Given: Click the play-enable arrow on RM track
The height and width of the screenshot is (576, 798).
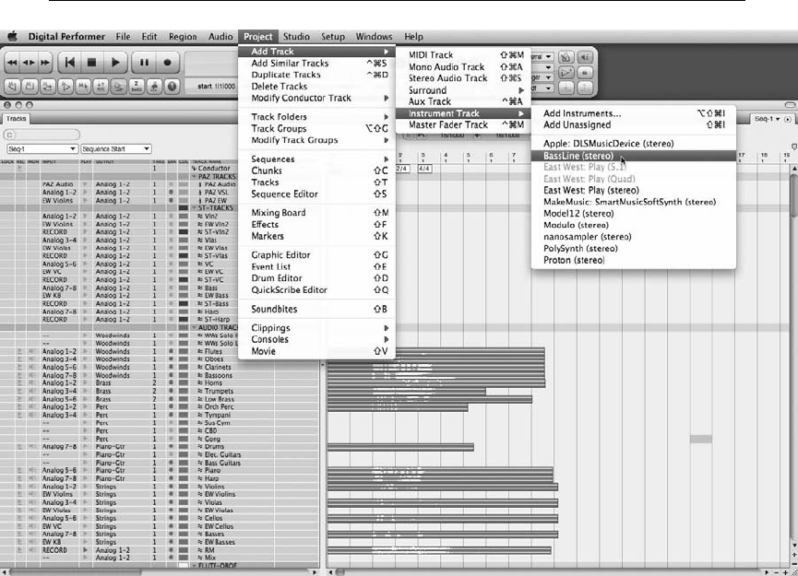Looking at the screenshot, I should 85,550.
